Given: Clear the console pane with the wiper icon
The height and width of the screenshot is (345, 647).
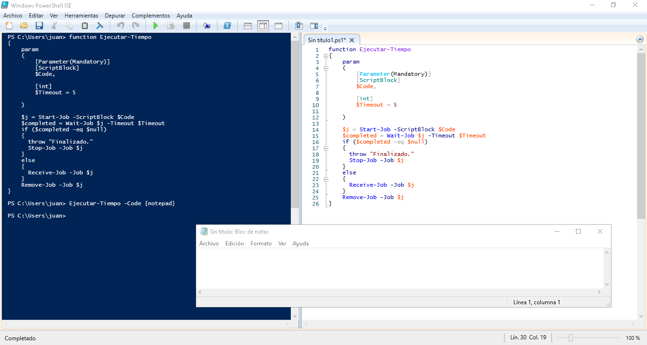Looking at the screenshot, I should [x=100, y=26].
